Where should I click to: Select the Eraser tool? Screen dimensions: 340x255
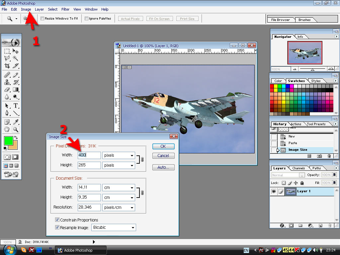[7, 89]
